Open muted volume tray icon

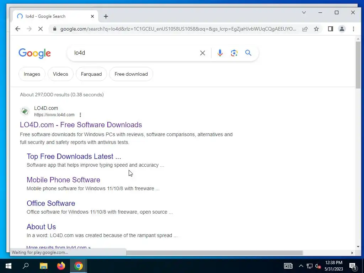(x=318, y=266)
